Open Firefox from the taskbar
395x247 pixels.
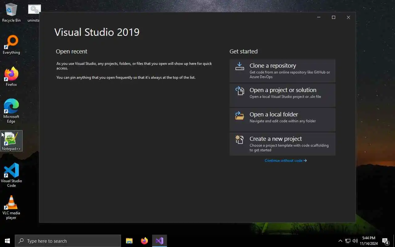(144, 241)
